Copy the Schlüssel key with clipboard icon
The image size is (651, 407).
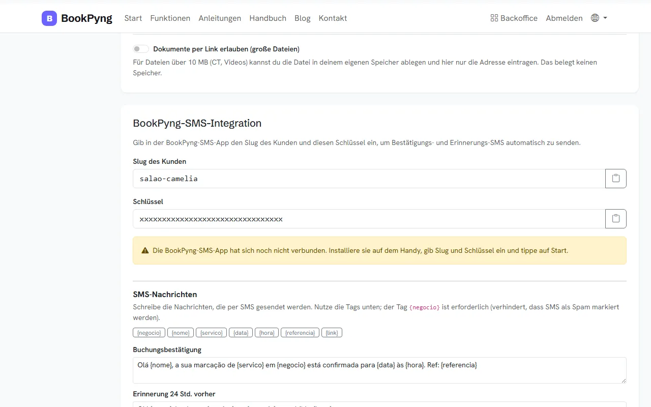[616, 219]
